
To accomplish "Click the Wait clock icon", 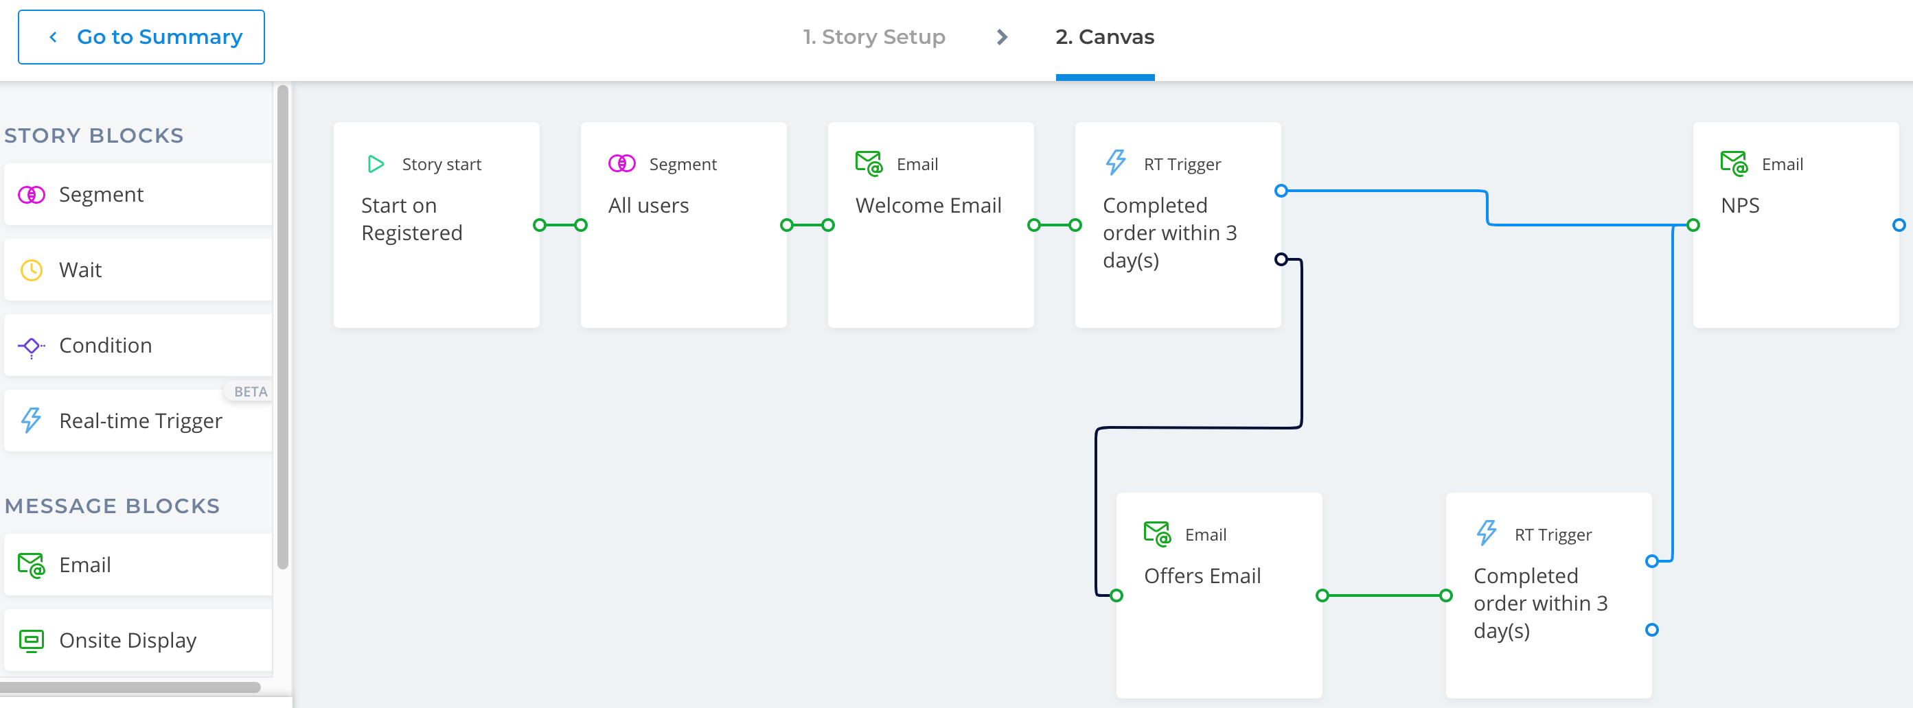I will tap(31, 270).
